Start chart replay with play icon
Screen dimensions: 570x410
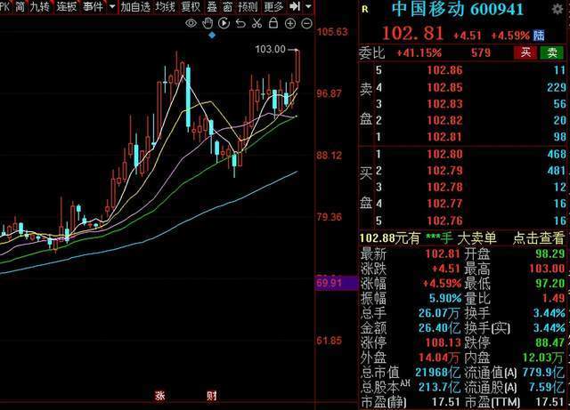coord(224,23)
